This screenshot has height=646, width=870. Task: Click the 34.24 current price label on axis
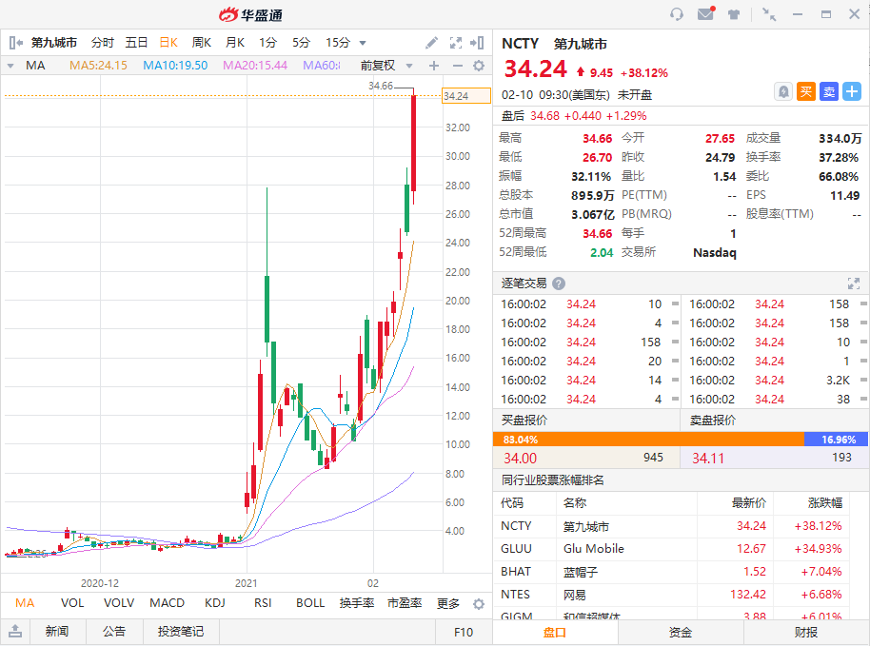[466, 96]
